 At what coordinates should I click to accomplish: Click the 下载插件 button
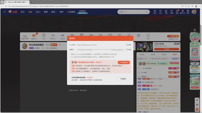click(123, 79)
